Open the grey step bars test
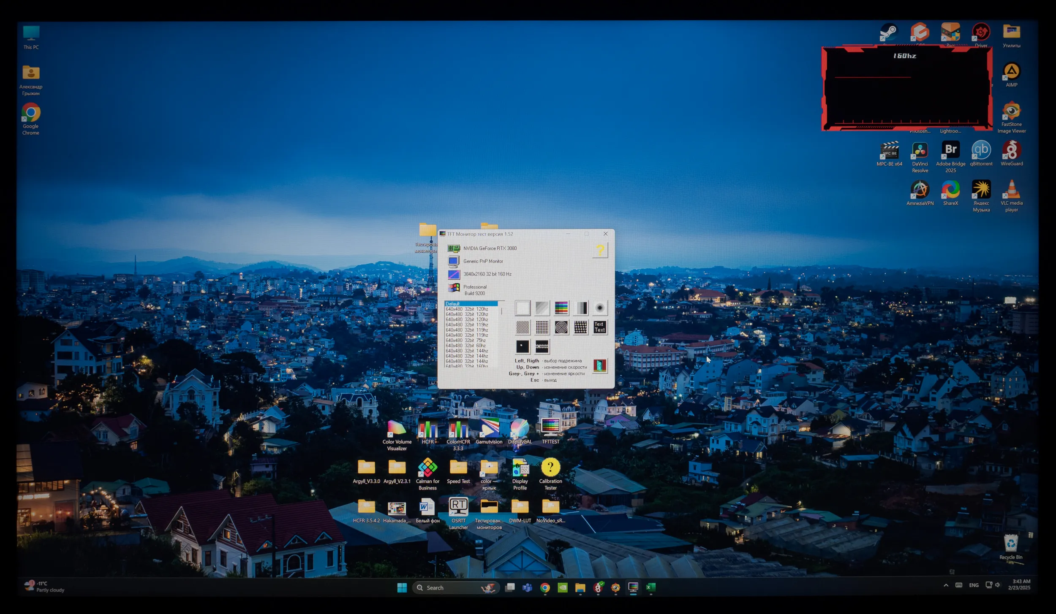Viewport: 1056px width, 614px height. (x=581, y=308)
